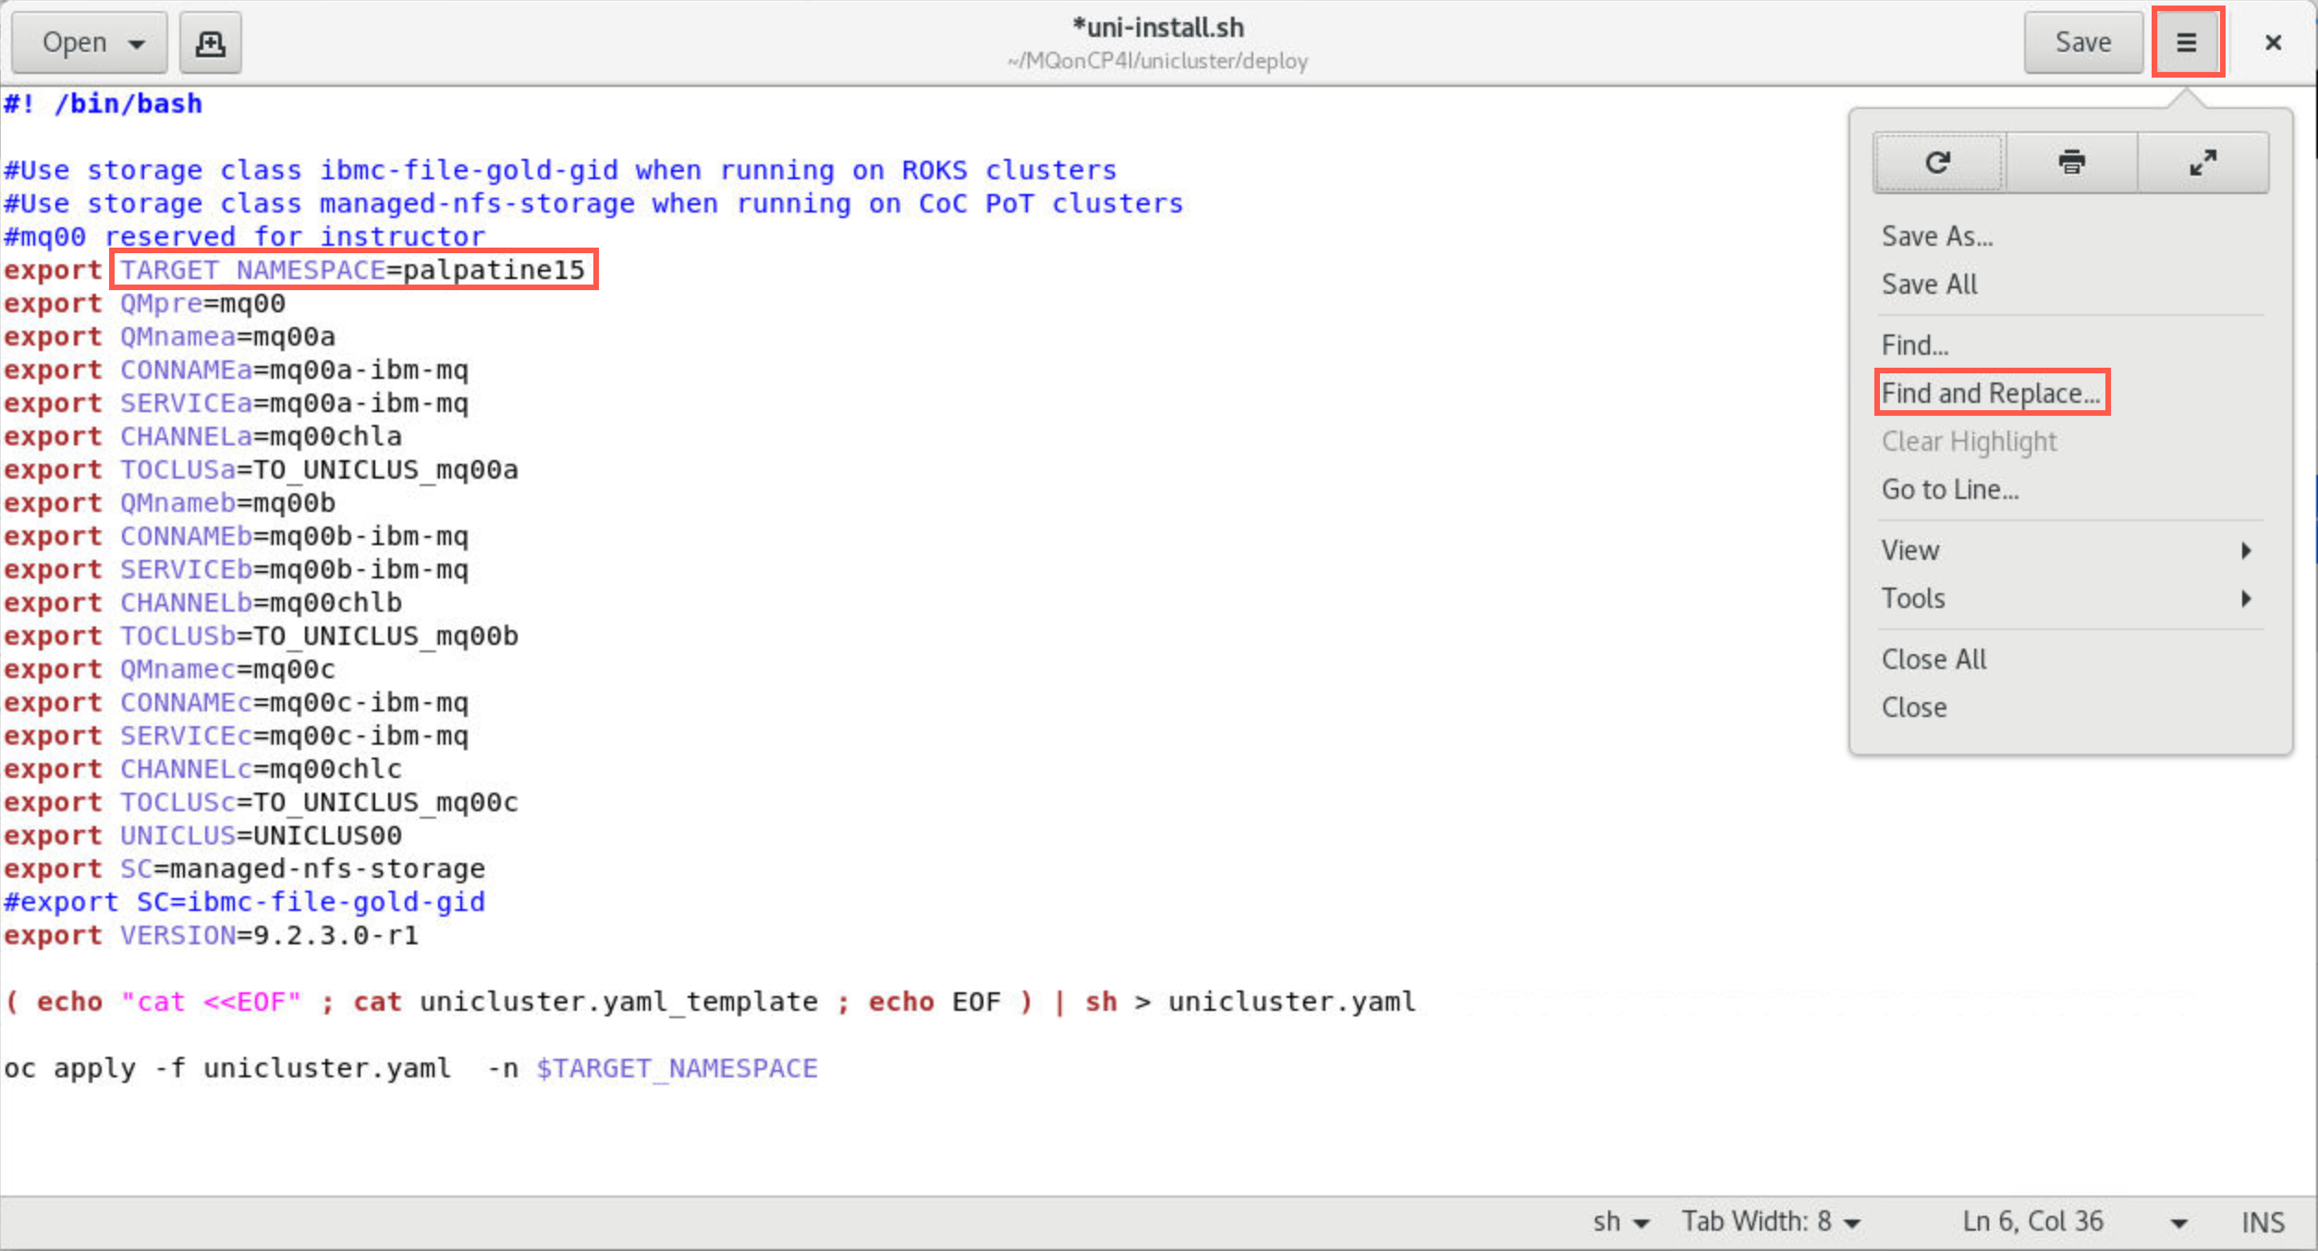This screenshot has width=2318, height=1251.
Task: Click the #mq00 reserved for instructor comment
Action: [x=245, y=237]
